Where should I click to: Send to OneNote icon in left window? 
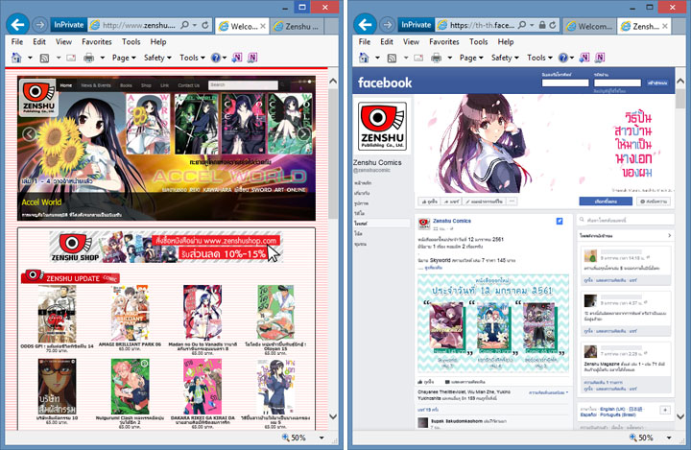pos(237,58)
